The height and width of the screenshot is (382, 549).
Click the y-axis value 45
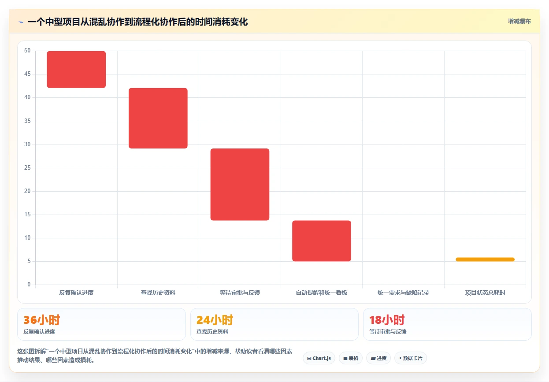(x=27, y=74)
